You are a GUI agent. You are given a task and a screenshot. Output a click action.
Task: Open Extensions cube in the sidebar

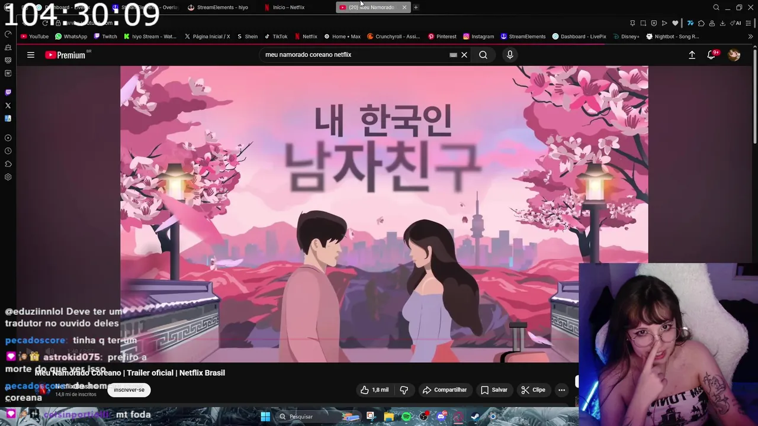[x=8, y=164]
